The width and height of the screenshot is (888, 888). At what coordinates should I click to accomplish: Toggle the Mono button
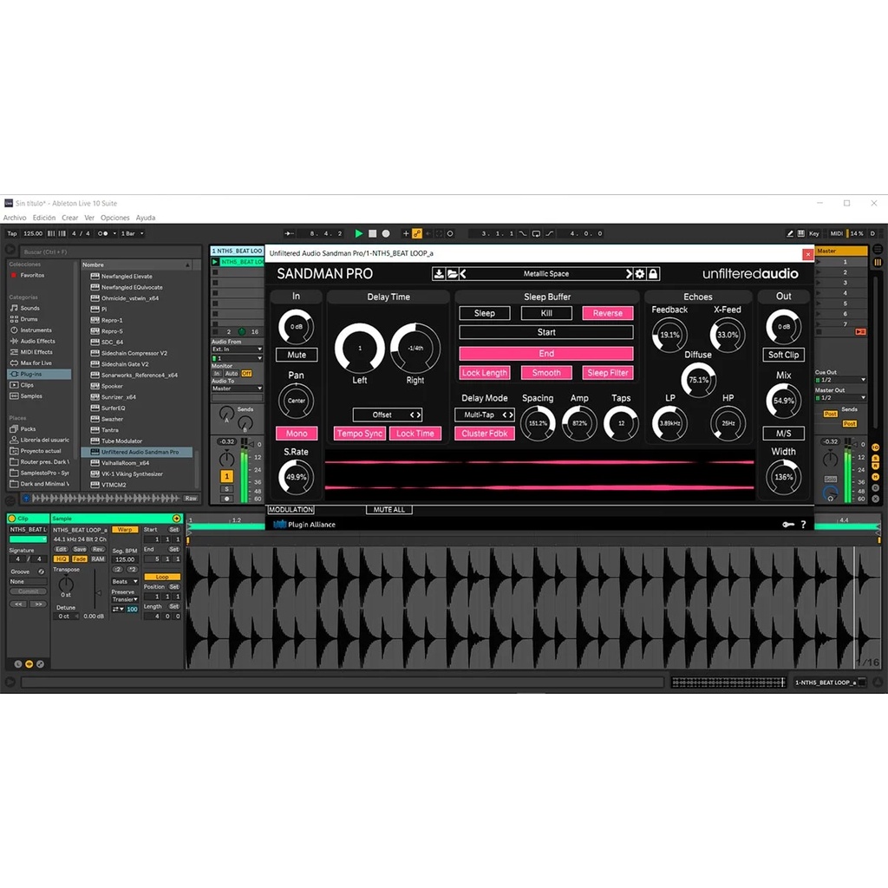(x=297, y=434)
